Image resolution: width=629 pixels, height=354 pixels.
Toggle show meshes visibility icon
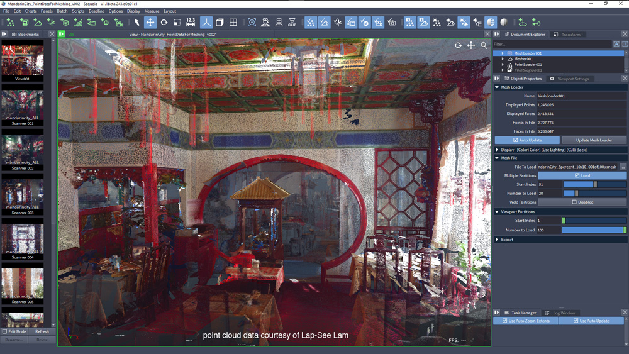[x=324, y=23]
